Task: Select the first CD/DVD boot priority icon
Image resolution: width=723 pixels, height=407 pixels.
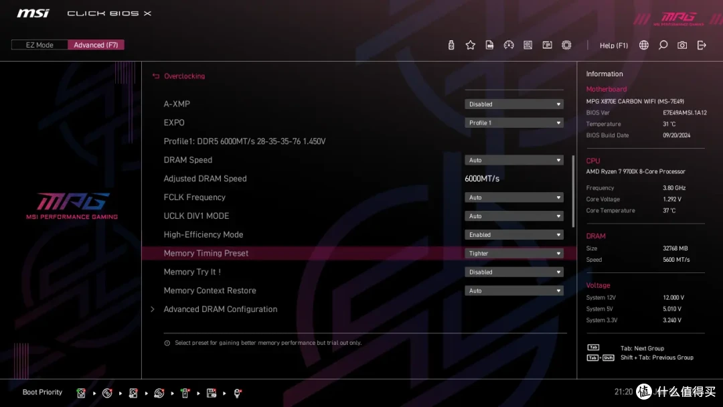Action: [107, 393]
